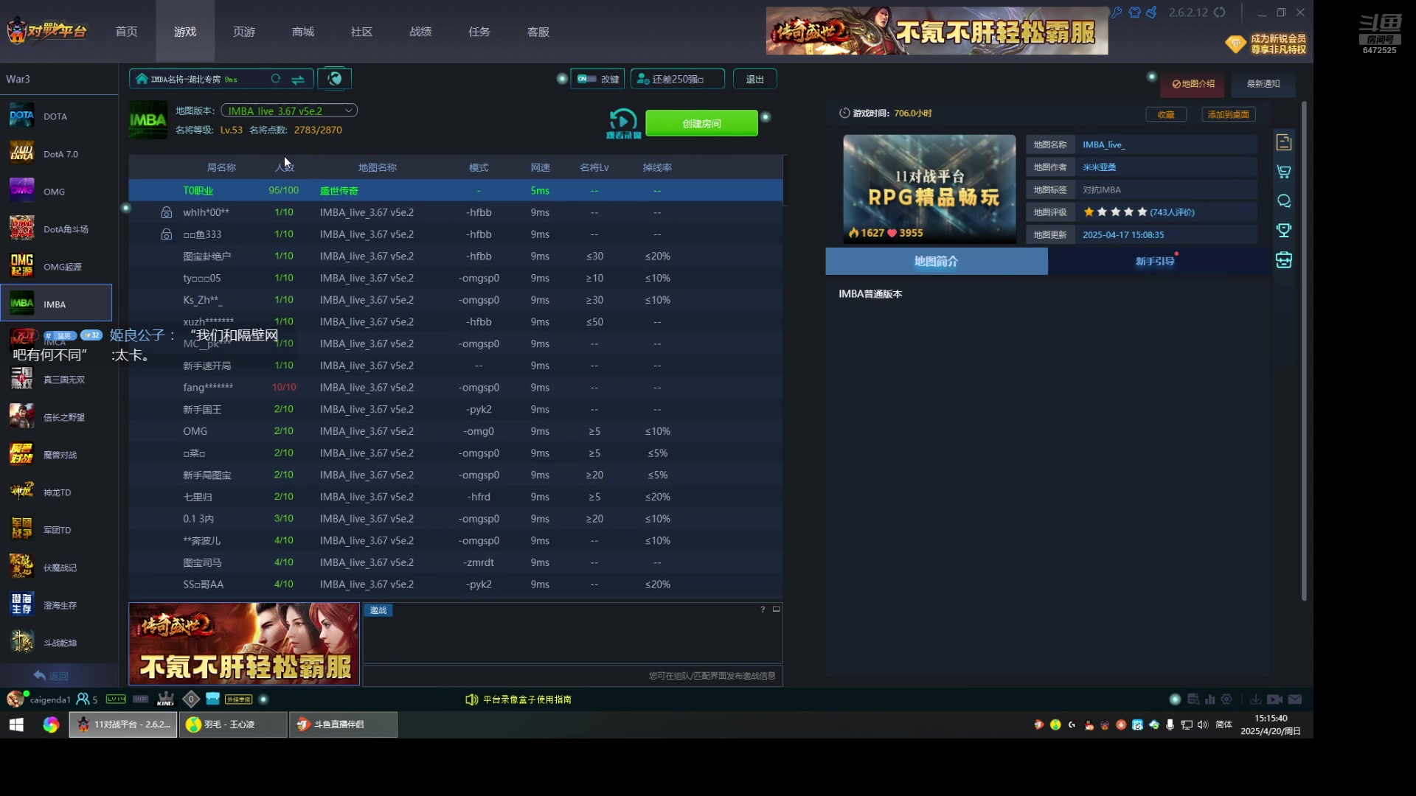This screenshot has height=796, width=1416.
Task: Switch to the 页游 navigation tab
Action: coord(244,32)
